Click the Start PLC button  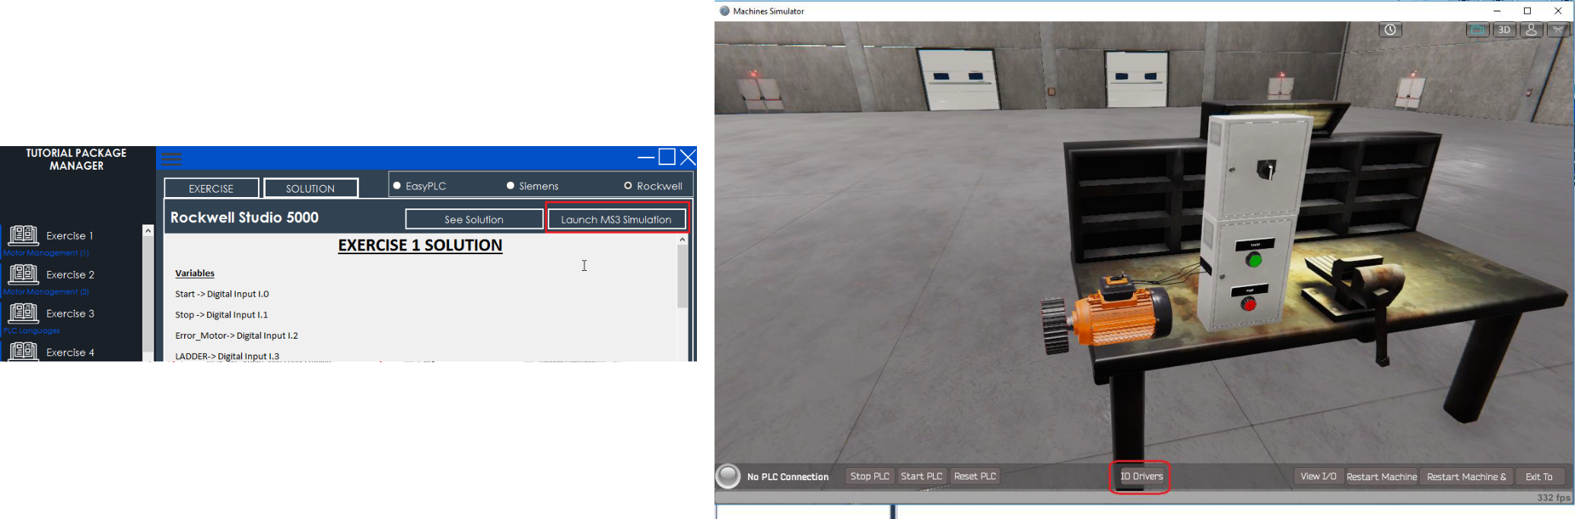click(x=921, y=476)
